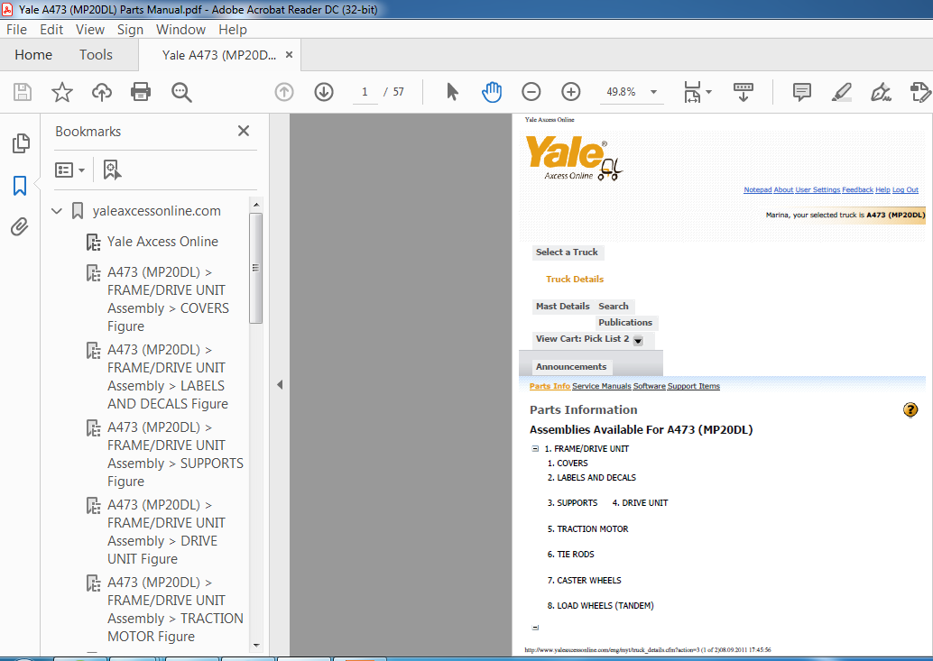The image size is (933, 661).
Task: Click the User Settings link
Action: (x=818, y=189)
